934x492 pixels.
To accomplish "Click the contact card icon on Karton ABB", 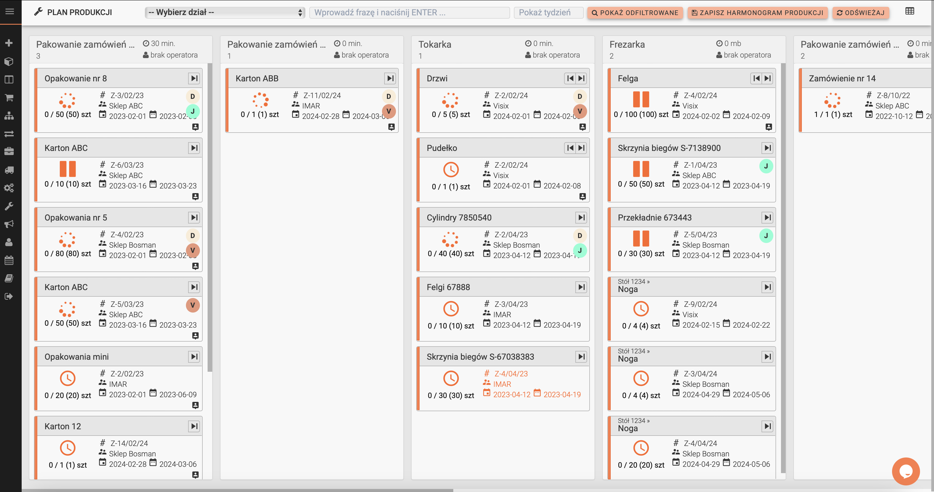I will pos(391,127).
